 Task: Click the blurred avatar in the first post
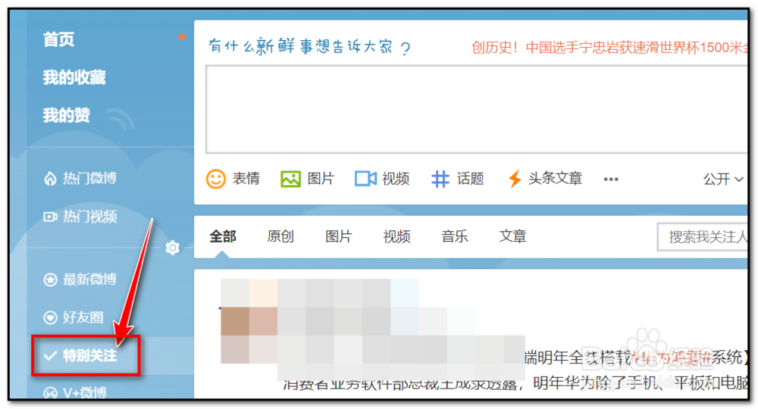click(x=249, y=321)
